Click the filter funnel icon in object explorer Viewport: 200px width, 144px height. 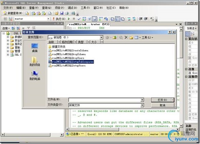tap(28, 28)
